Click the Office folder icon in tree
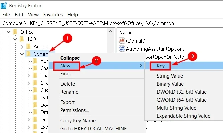 pos(15,32)
